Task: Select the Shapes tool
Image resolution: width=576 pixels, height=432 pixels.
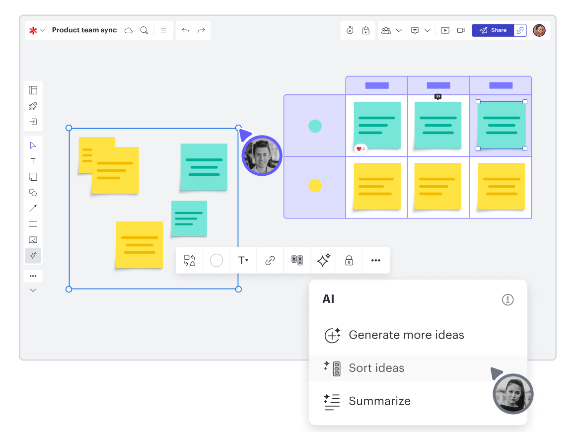Action: pos(33,192)
